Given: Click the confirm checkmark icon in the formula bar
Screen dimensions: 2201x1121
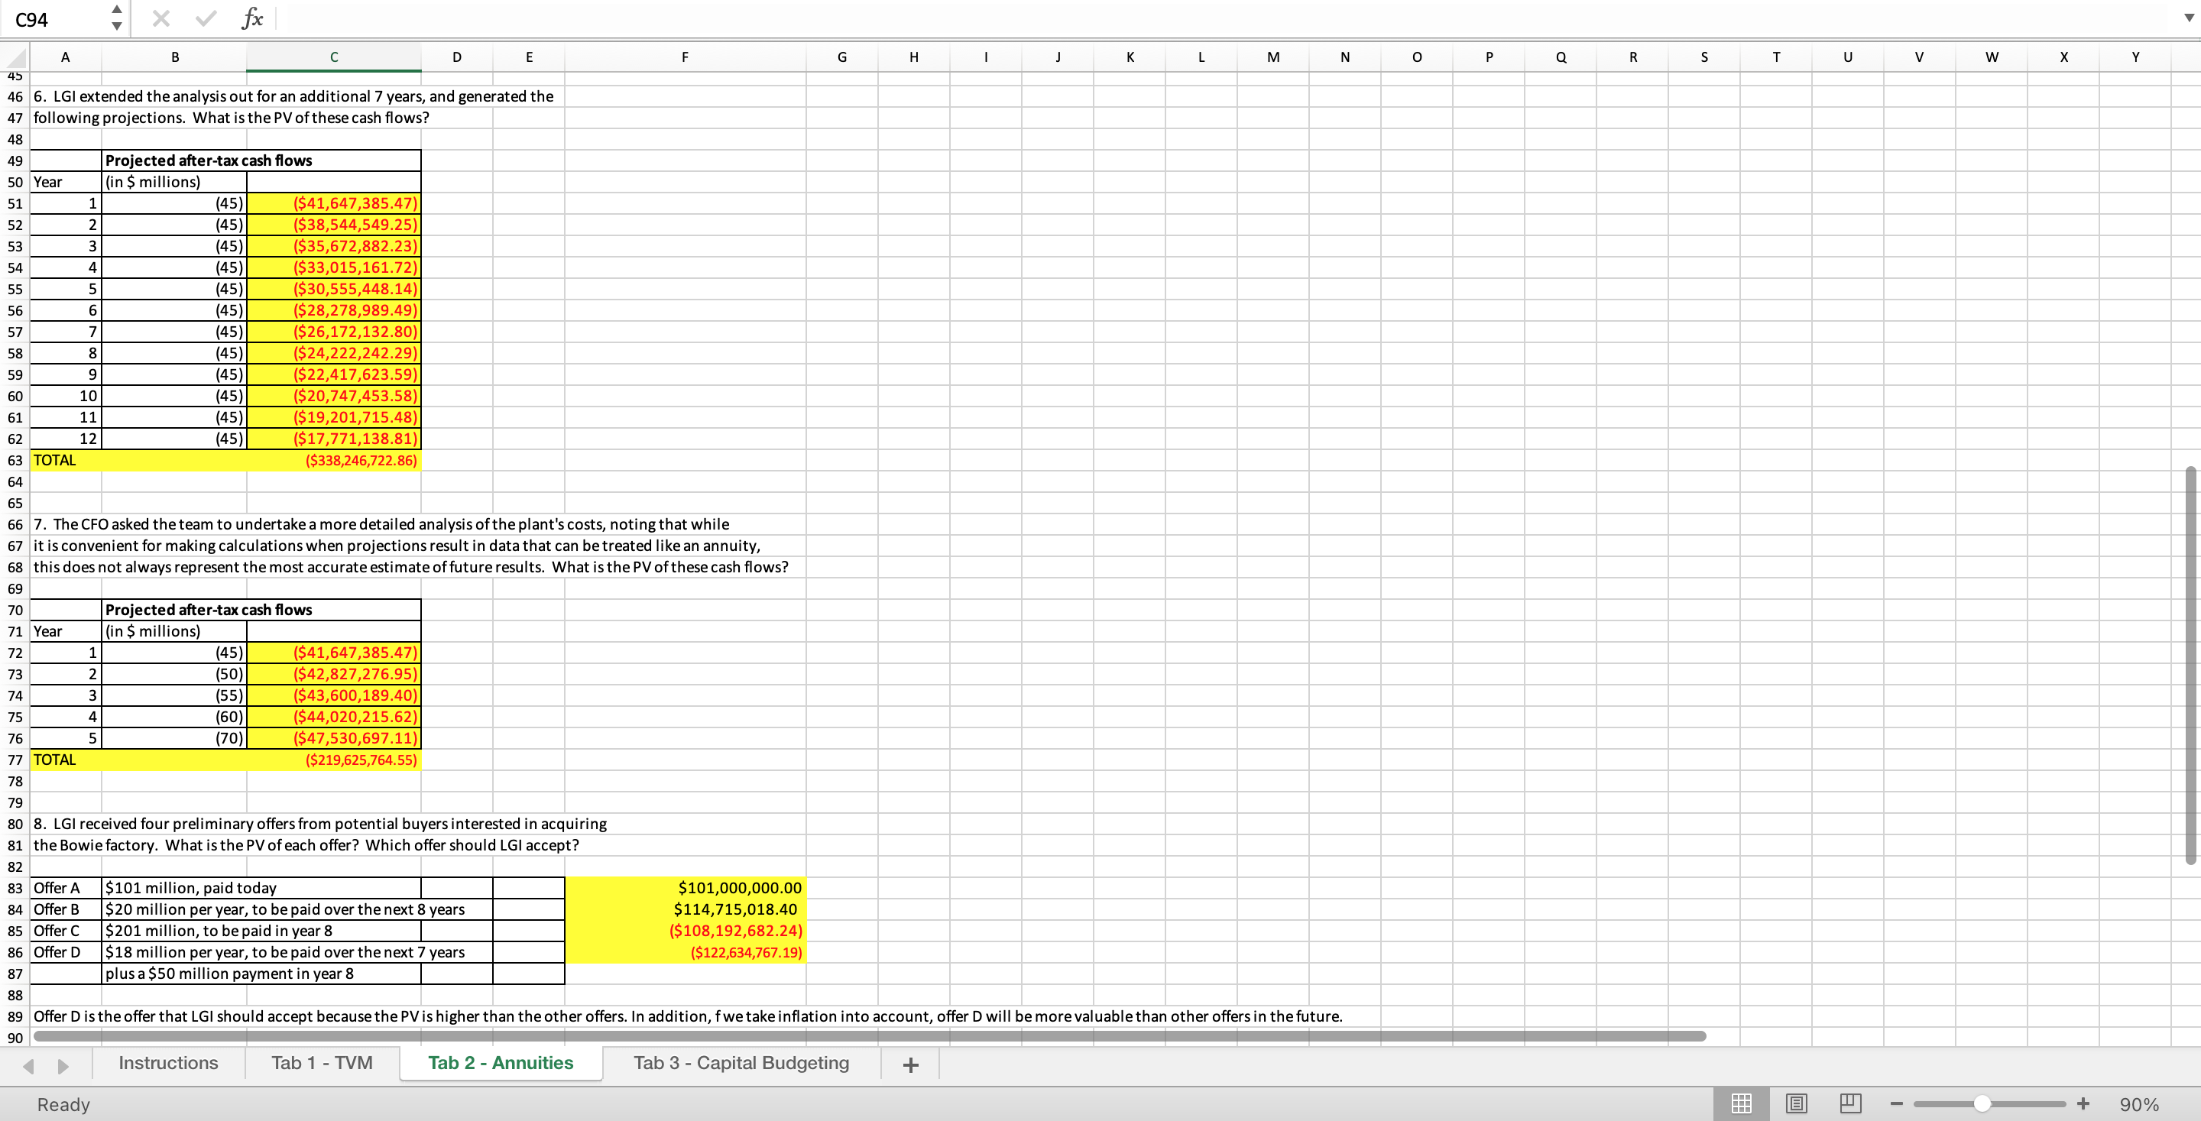Looking at the screenshot, I should tap(204, 18).
